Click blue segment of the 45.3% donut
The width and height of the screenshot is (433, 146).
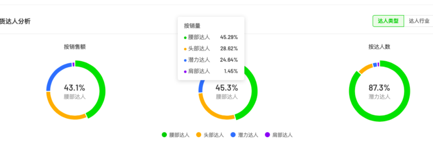click(x=201, y=86)
